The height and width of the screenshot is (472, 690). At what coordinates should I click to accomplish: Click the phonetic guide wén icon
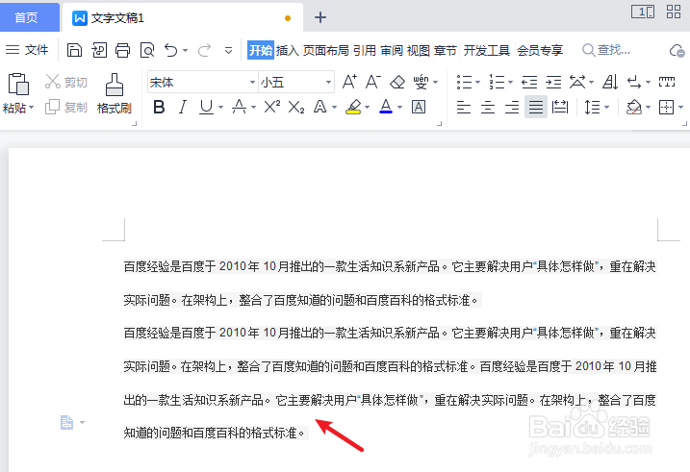tap(421, 82)
